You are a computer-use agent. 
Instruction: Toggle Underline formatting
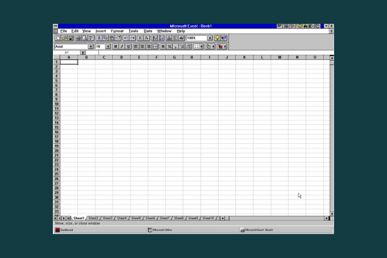point(128,46)
